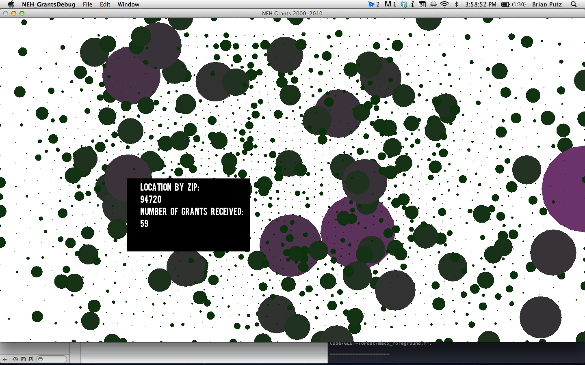The height and width of the screenshot is (365, 585).
Task: Open the File menu
Action: (x=87, y=4)
